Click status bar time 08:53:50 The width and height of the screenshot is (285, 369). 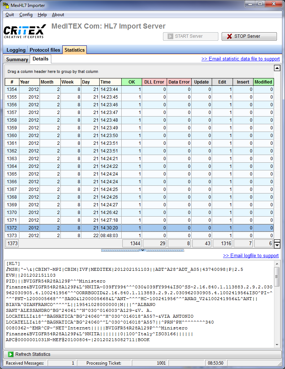pyautogui.click(x=215, y=363)
